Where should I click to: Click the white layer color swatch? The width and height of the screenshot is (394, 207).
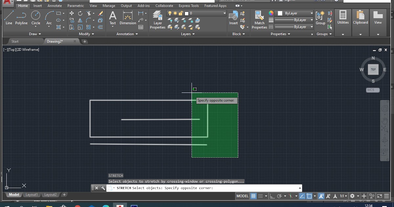[x=186, y=13]
